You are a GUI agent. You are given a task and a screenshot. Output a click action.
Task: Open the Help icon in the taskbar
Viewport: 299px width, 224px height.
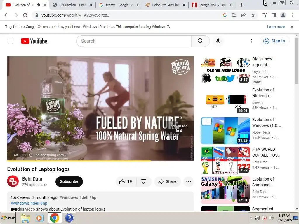tap(69, 218)
